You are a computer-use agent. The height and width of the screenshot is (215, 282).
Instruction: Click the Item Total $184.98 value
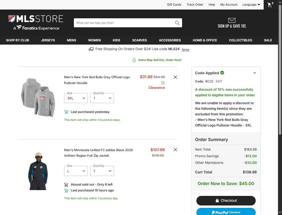250,149
